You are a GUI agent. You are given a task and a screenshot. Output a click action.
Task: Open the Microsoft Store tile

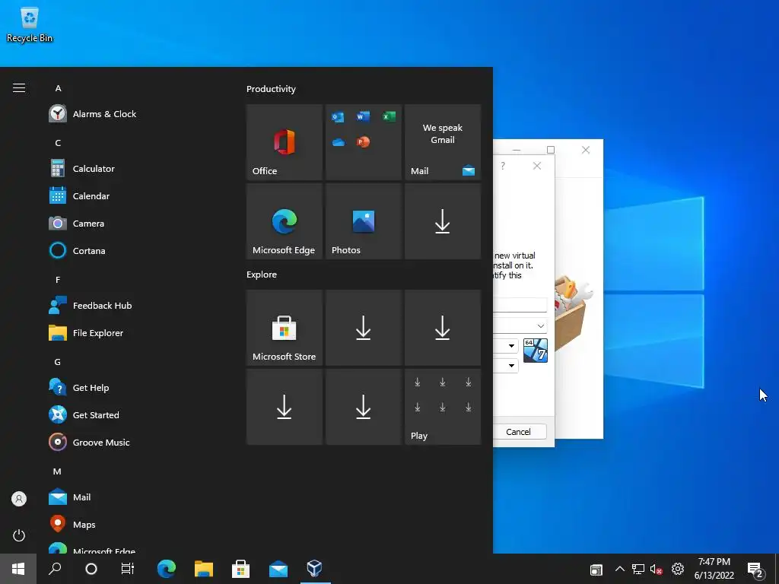(x=285, y=328)
